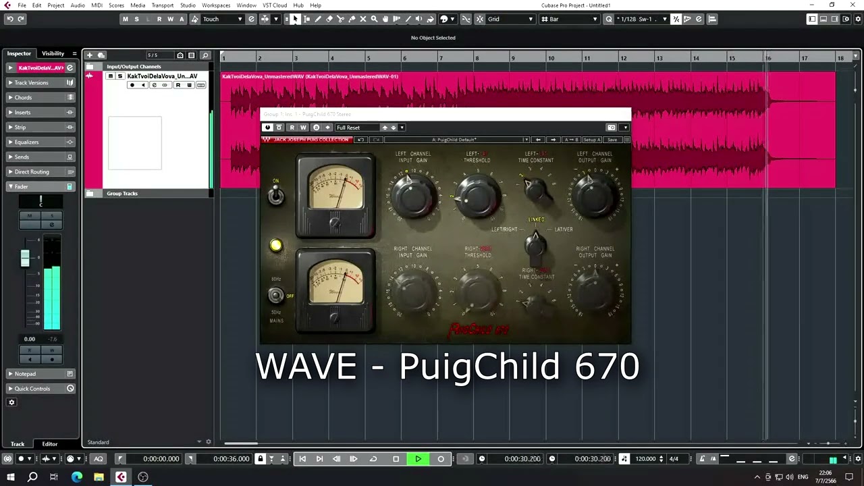Select the Object Selection arrow tool
864x486 pixels.
point(295,19)
